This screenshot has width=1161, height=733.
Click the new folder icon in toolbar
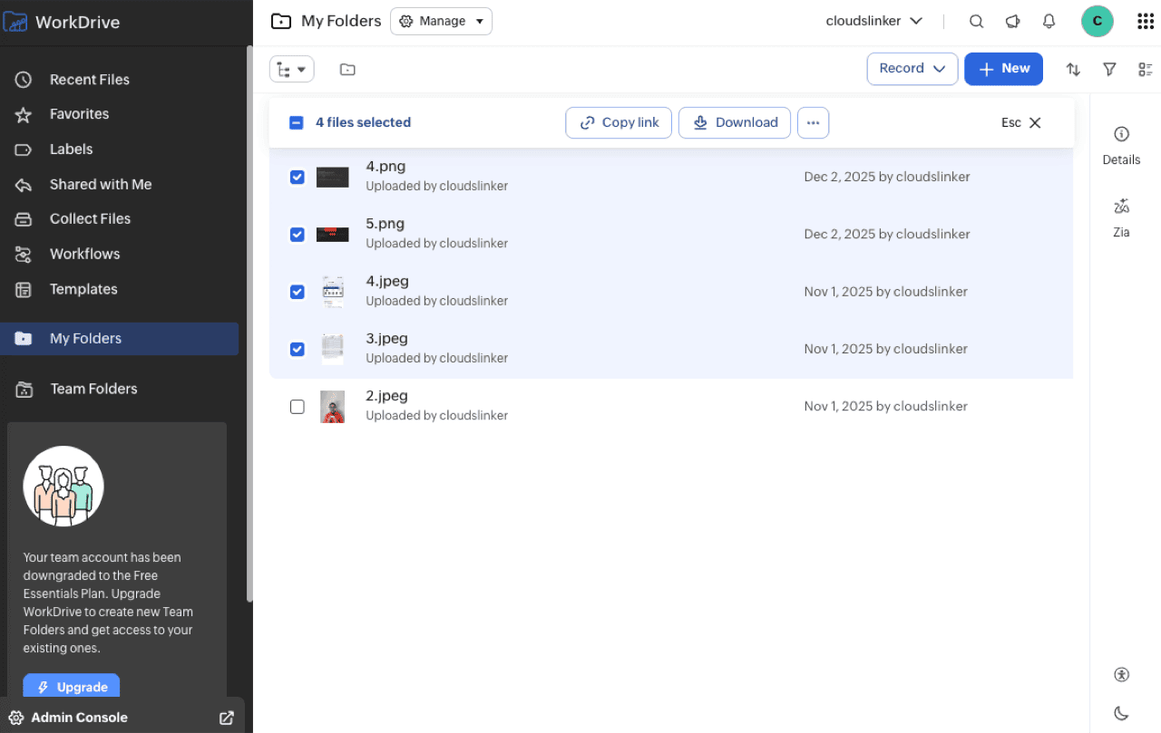click(x=347, y=69)
